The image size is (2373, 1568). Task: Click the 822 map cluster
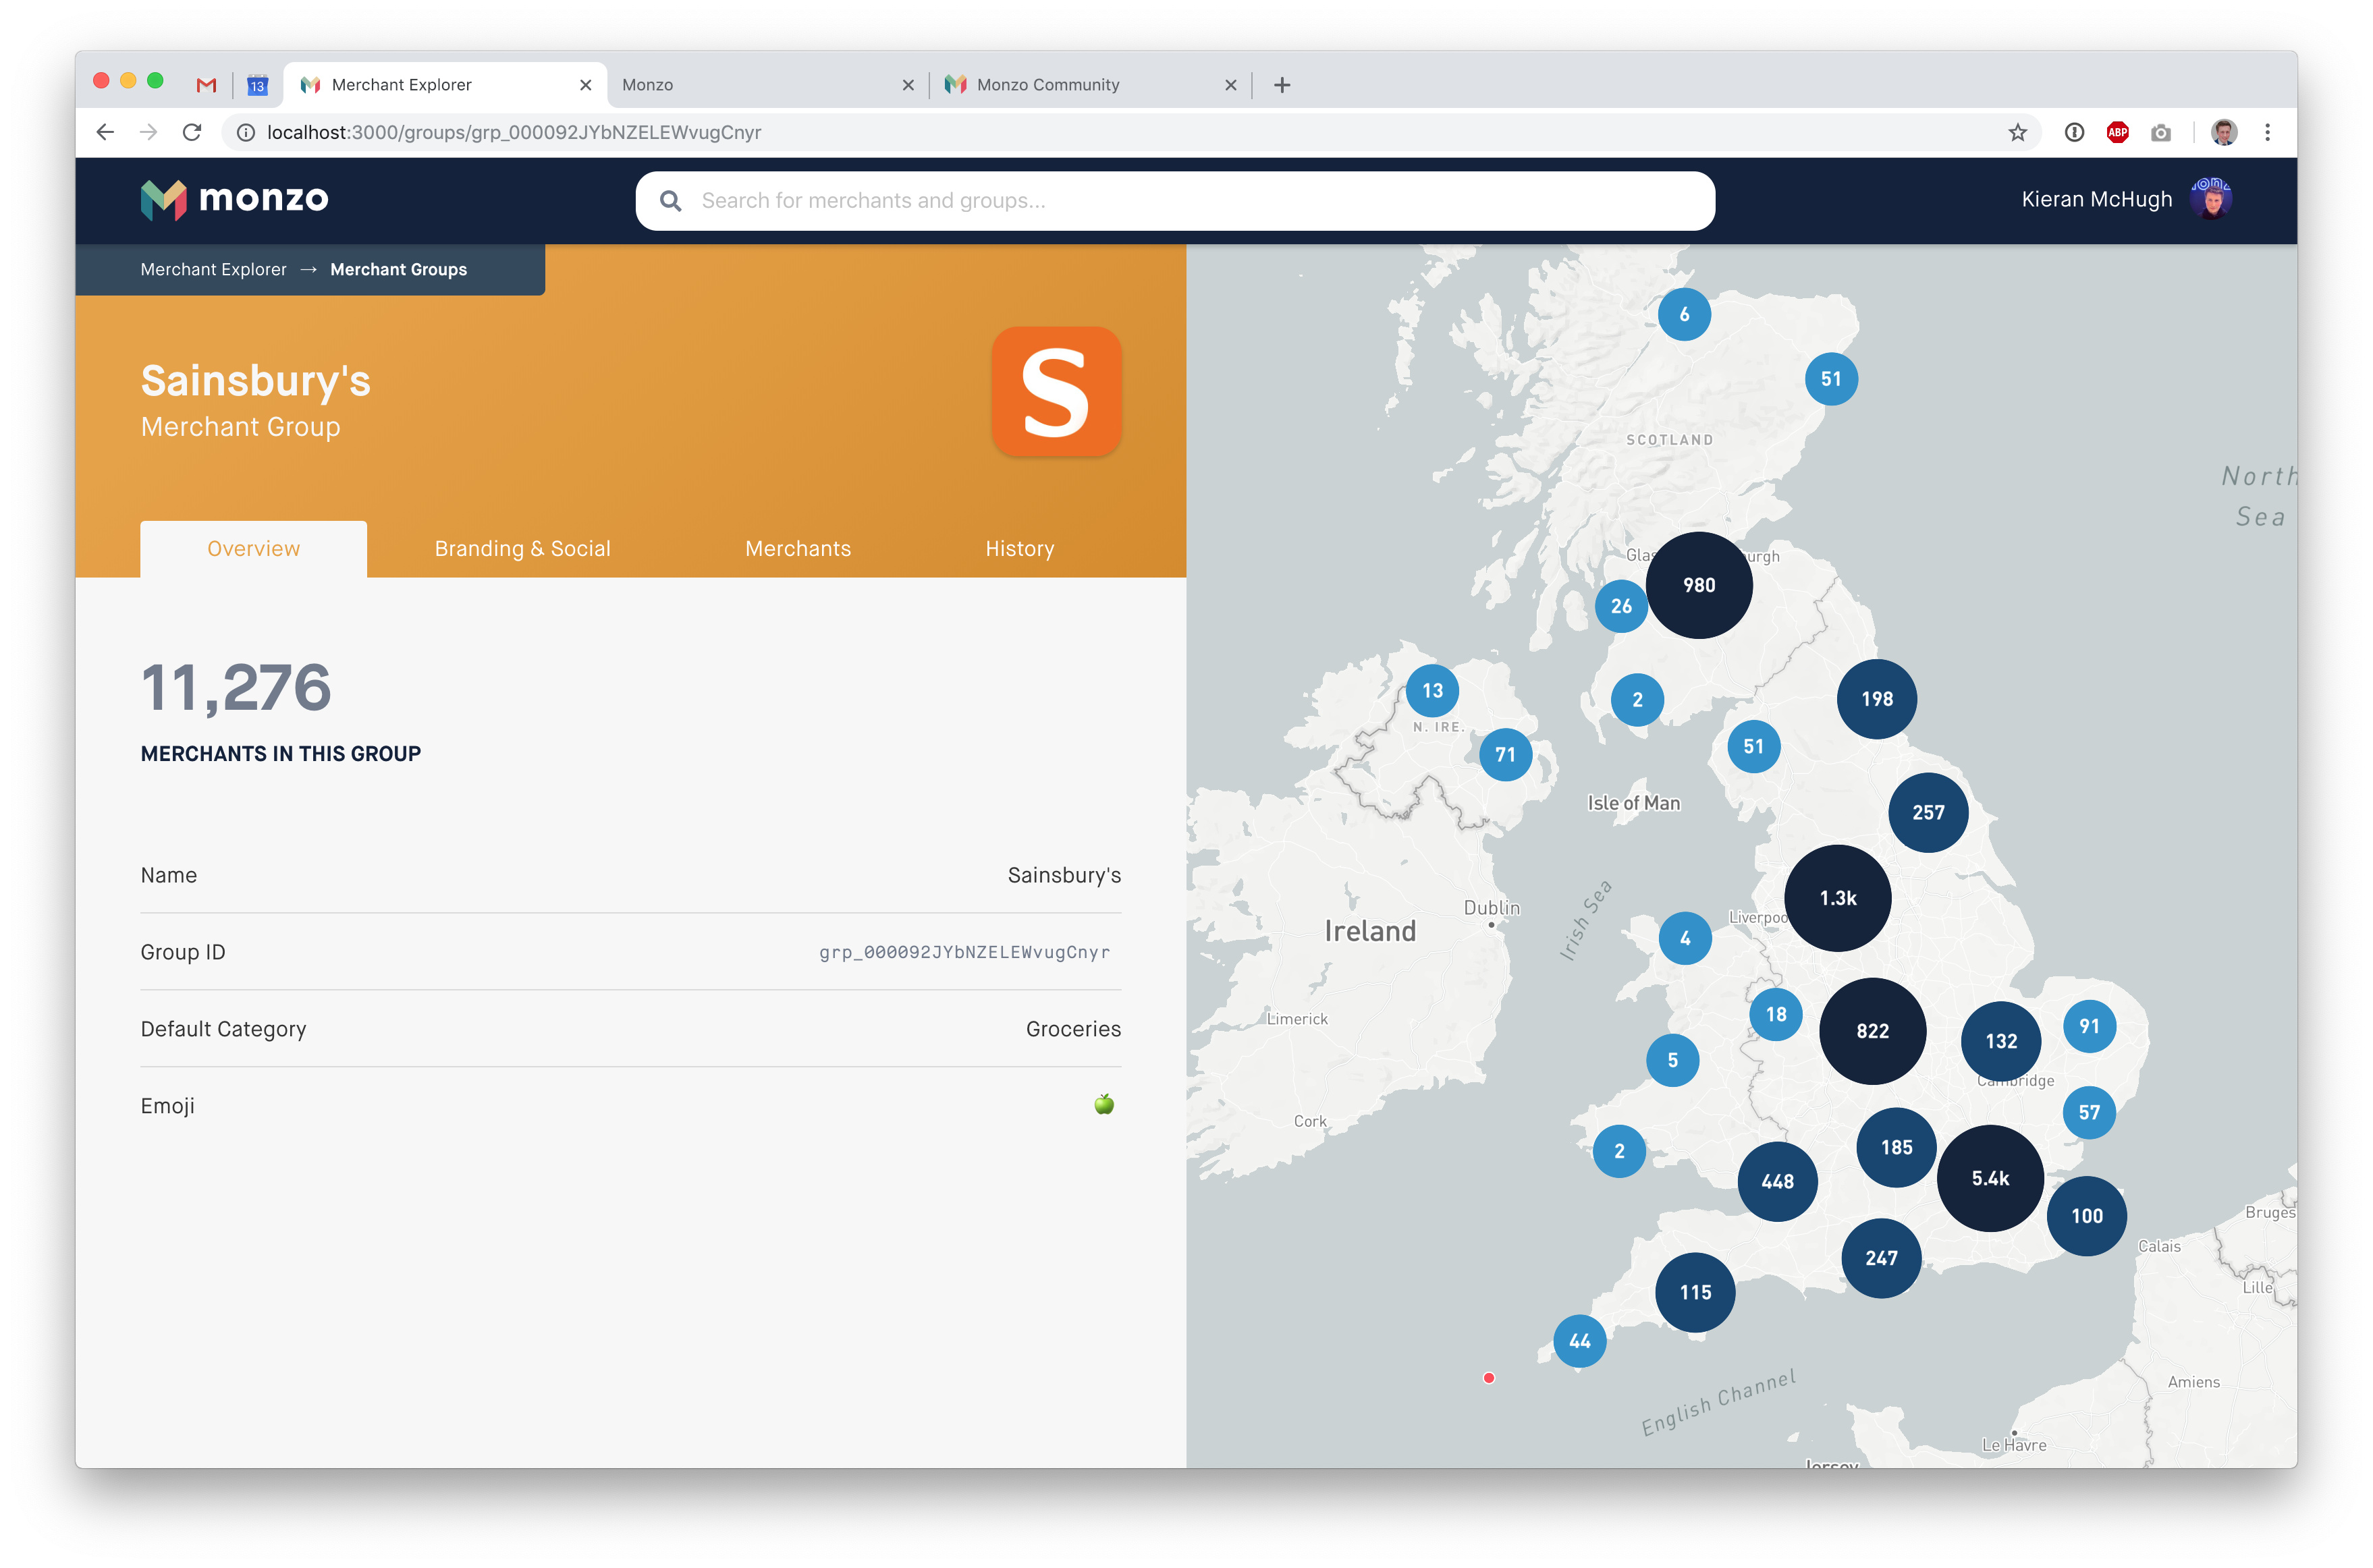tap(1872, 1031)
